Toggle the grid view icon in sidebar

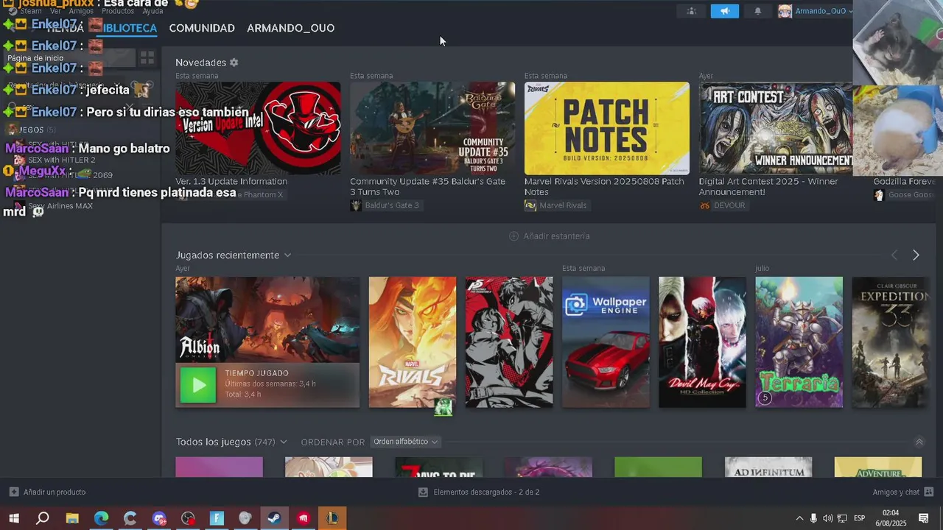147,57
